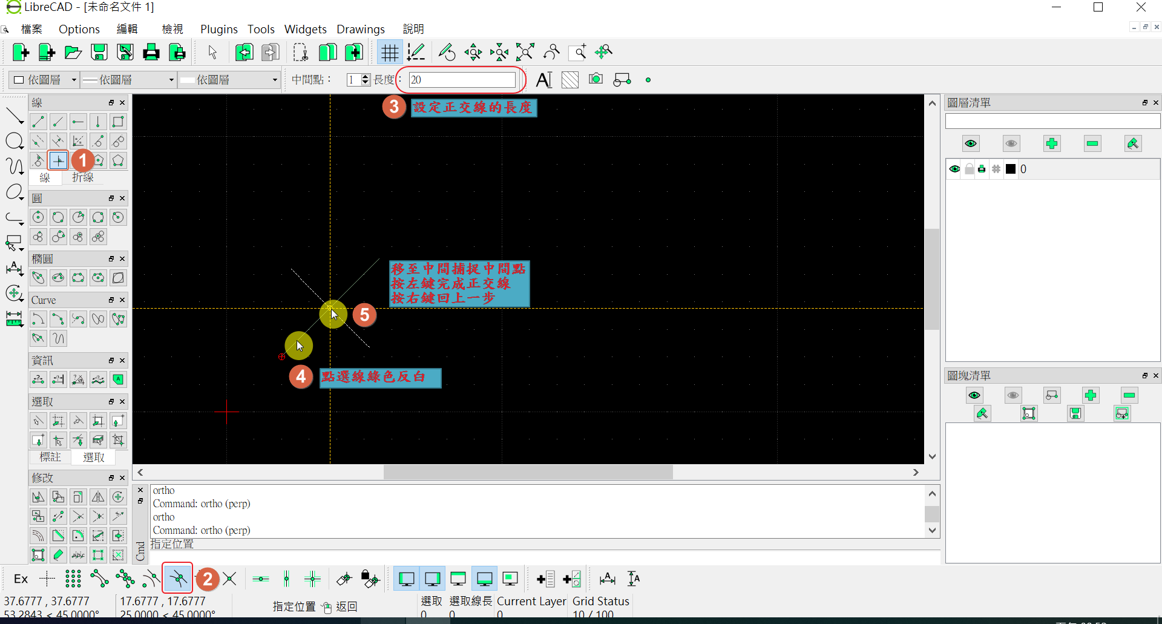The width and height of the screenshot is (1162, 624).
Task: Toggle exclusive snap mode Ex
Action: pos(21,579)
